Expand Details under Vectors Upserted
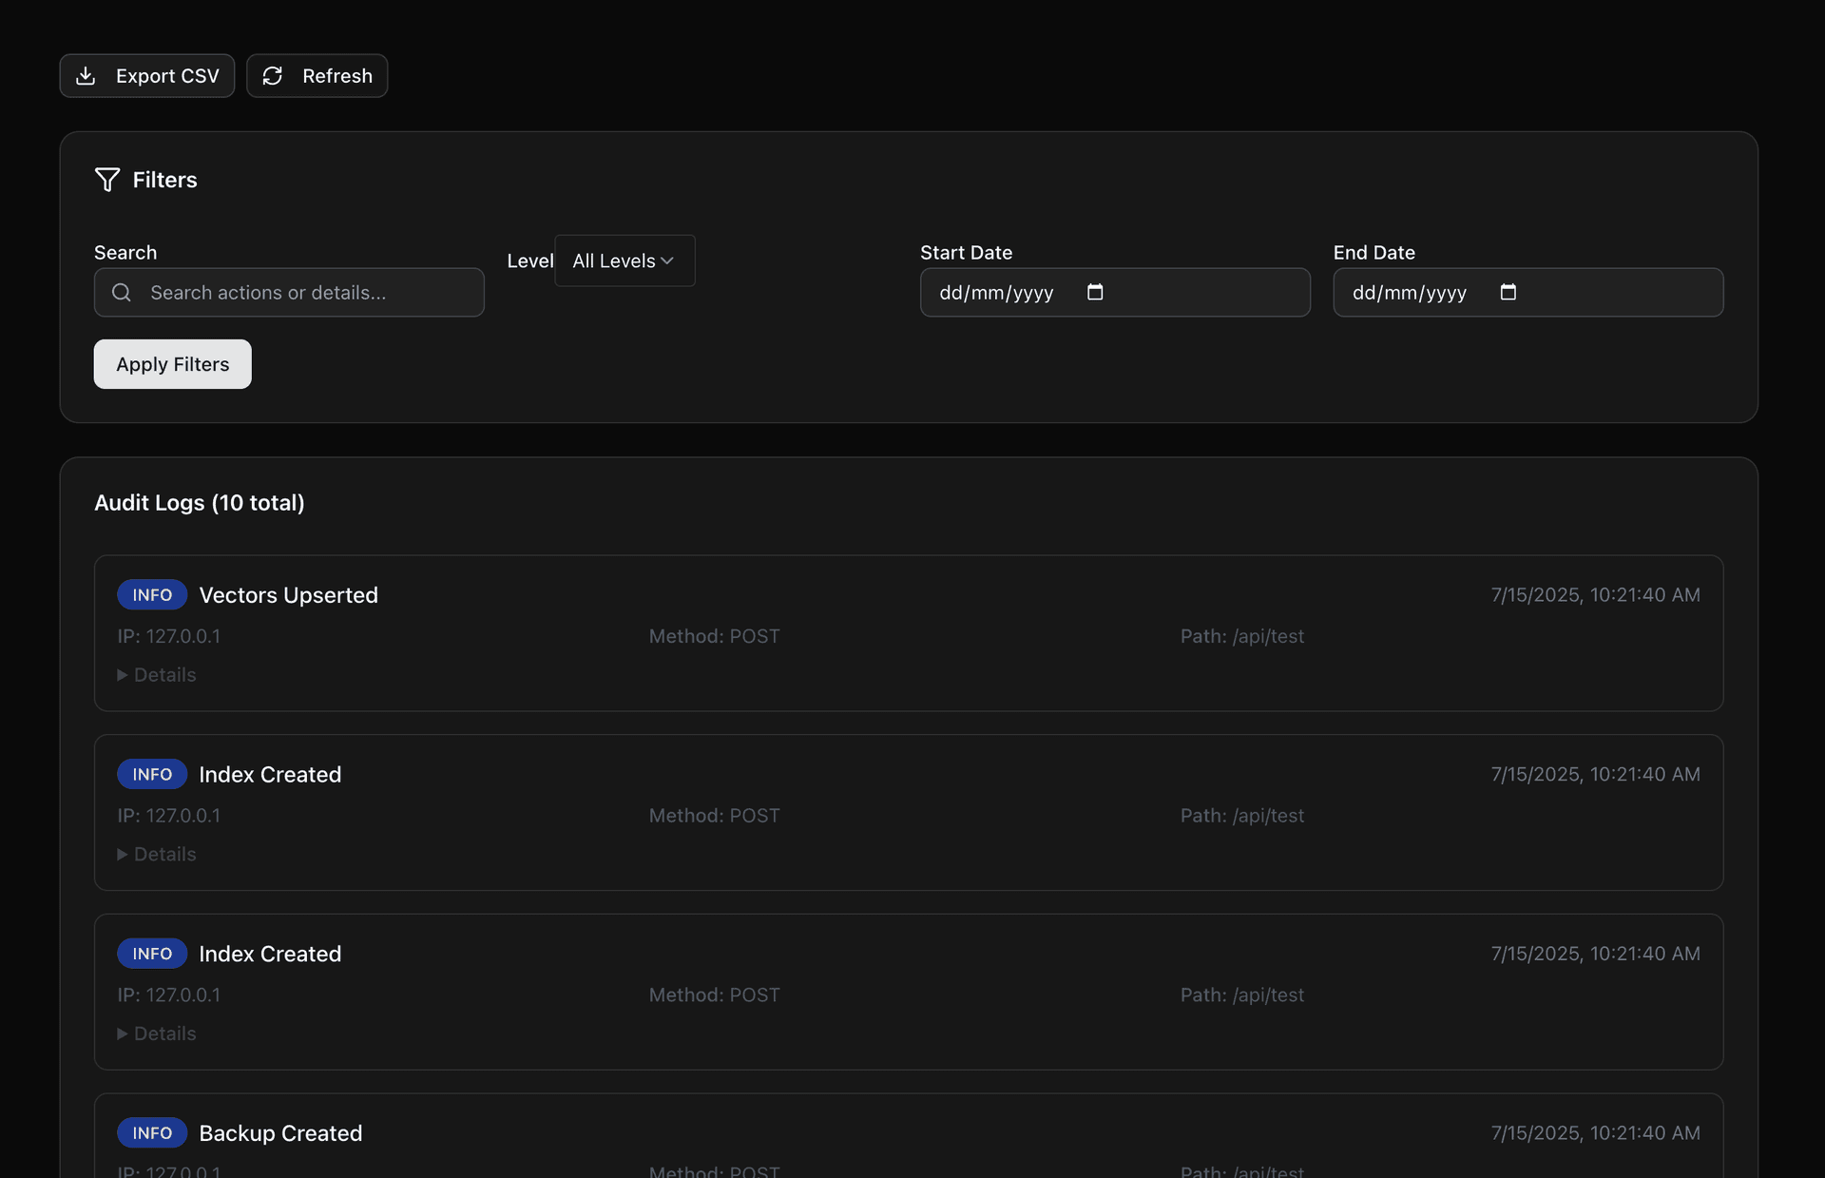The width and height of the screenshot is (1825, 1178). (157, 675)
